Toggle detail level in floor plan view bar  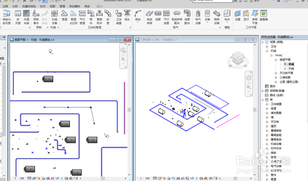29,178
